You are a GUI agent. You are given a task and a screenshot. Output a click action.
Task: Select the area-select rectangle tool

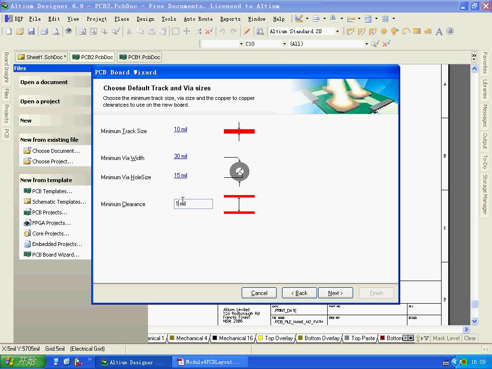[176, 31]
